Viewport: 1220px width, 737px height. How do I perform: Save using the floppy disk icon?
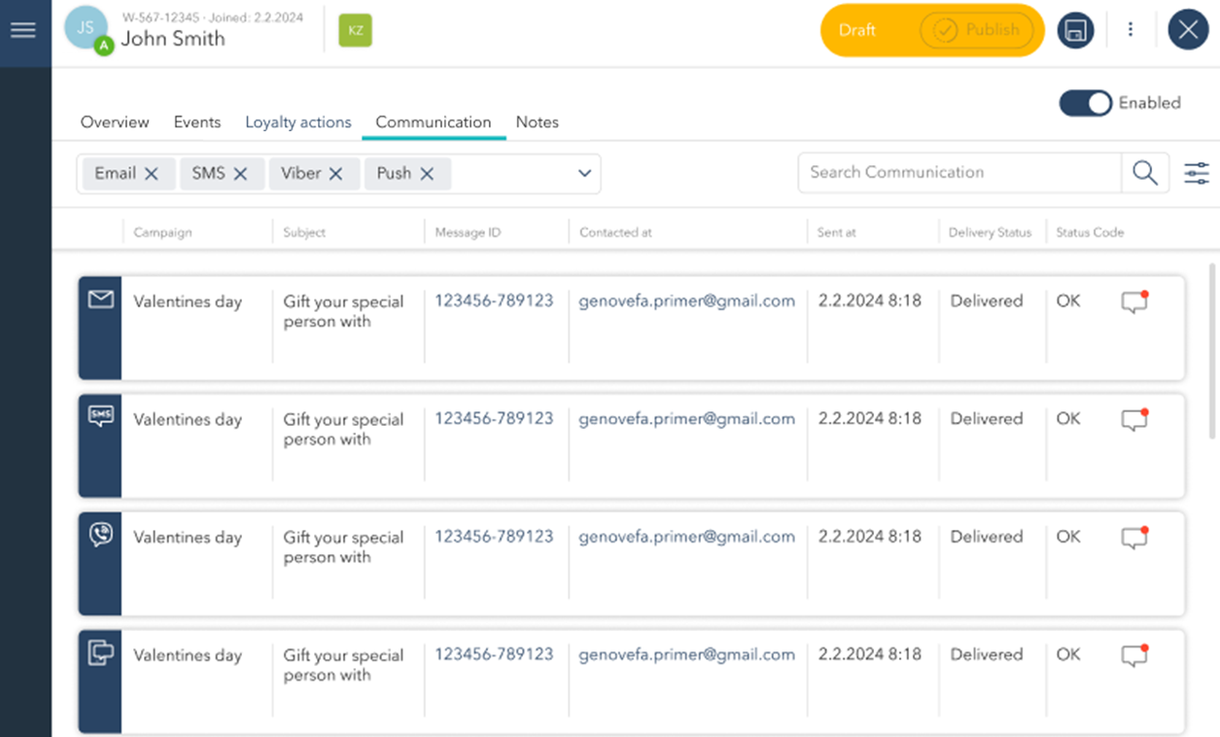coord(1075,30)
